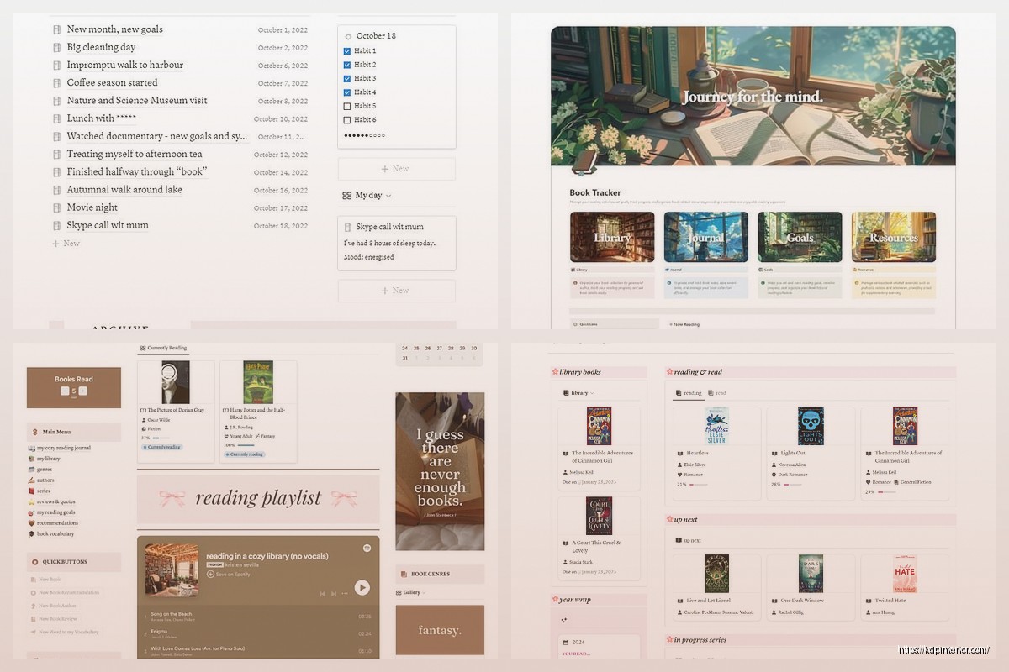Check the Habit 6 checkbox

(347, 120)
